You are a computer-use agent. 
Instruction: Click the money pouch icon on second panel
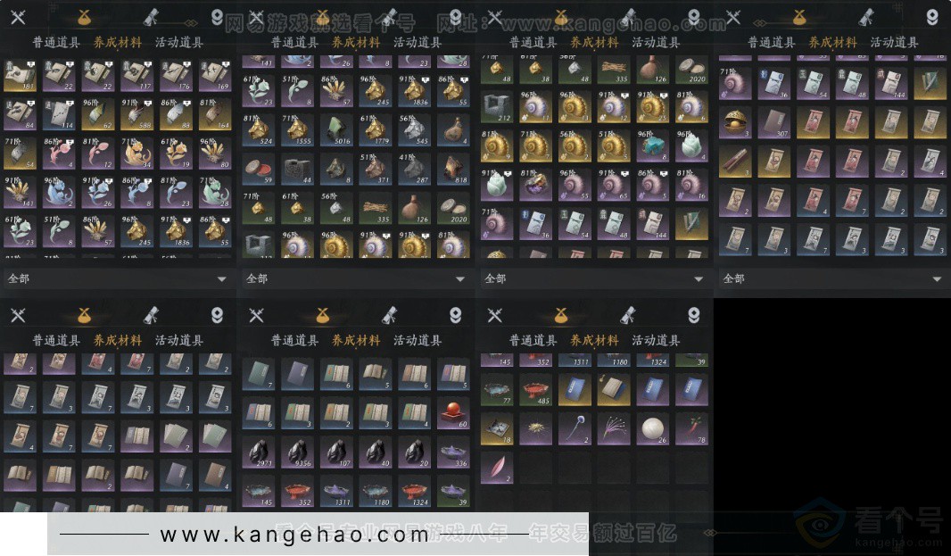tap(322, 15)
